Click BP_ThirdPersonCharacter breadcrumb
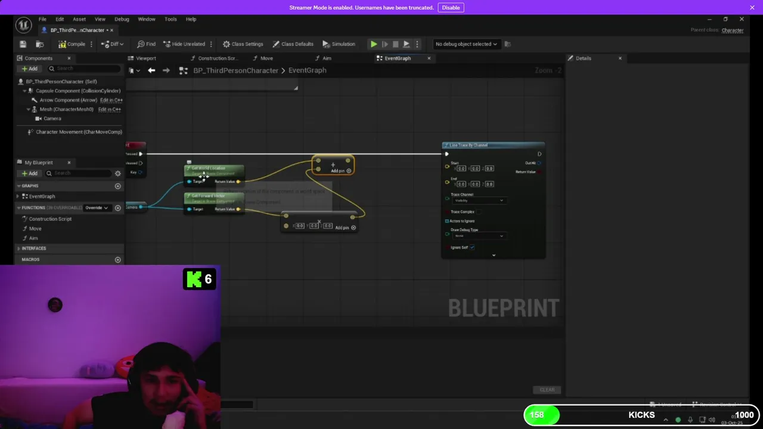Image resolution: width=763 pixels, height=429 pixels. pyautogui.click(x=235, y=70)
